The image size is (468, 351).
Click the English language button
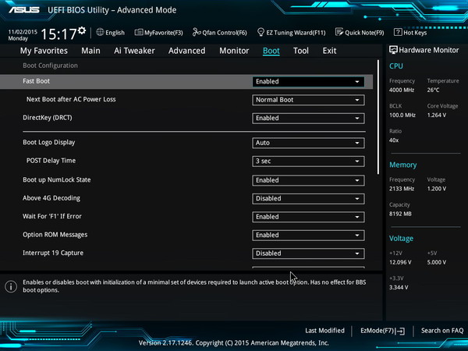click(x=115, y=33)
